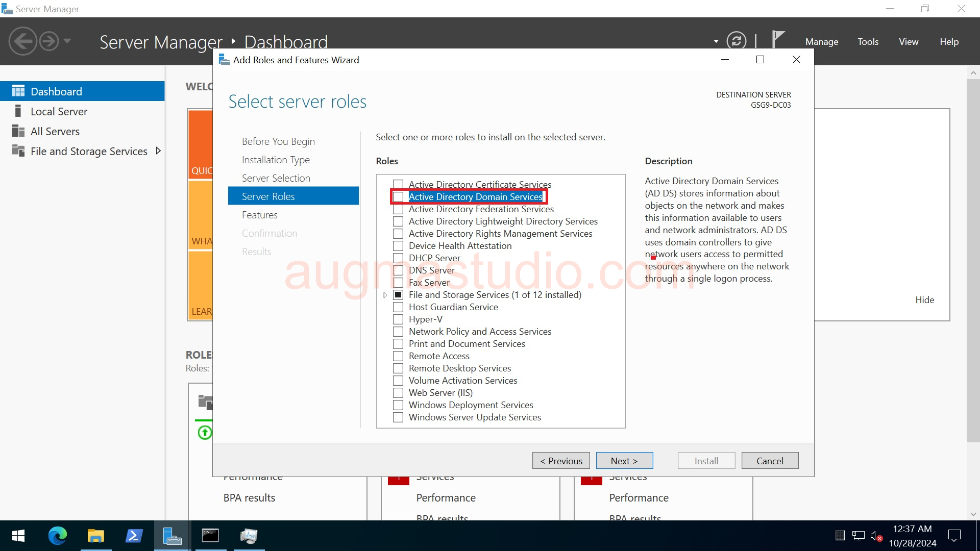Expand File and Storage Services in sidebar
The height and width of the screenshot is (551, 980).
(158, 151)
